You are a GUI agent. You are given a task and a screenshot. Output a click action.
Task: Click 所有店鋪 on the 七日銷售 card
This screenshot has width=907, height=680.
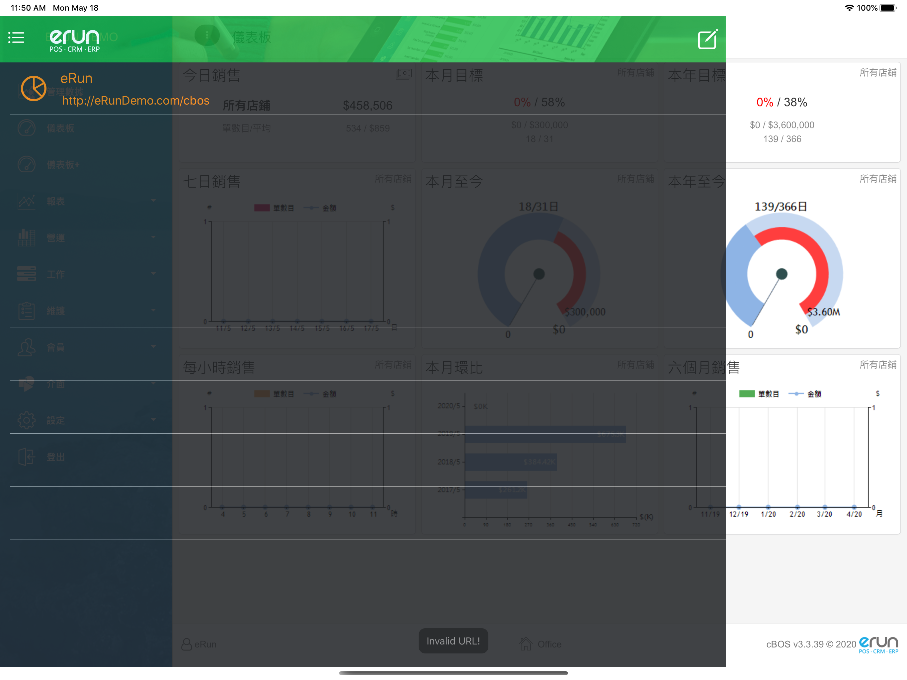[393, 179]
